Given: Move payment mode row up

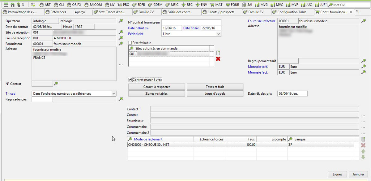Looking at the screenshot, I should click(363, 151).
